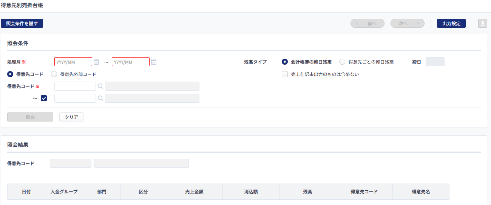Select 得意先コード radio button
The width and height of the screenshot is (491, 205).
click(x=10, y=74)
